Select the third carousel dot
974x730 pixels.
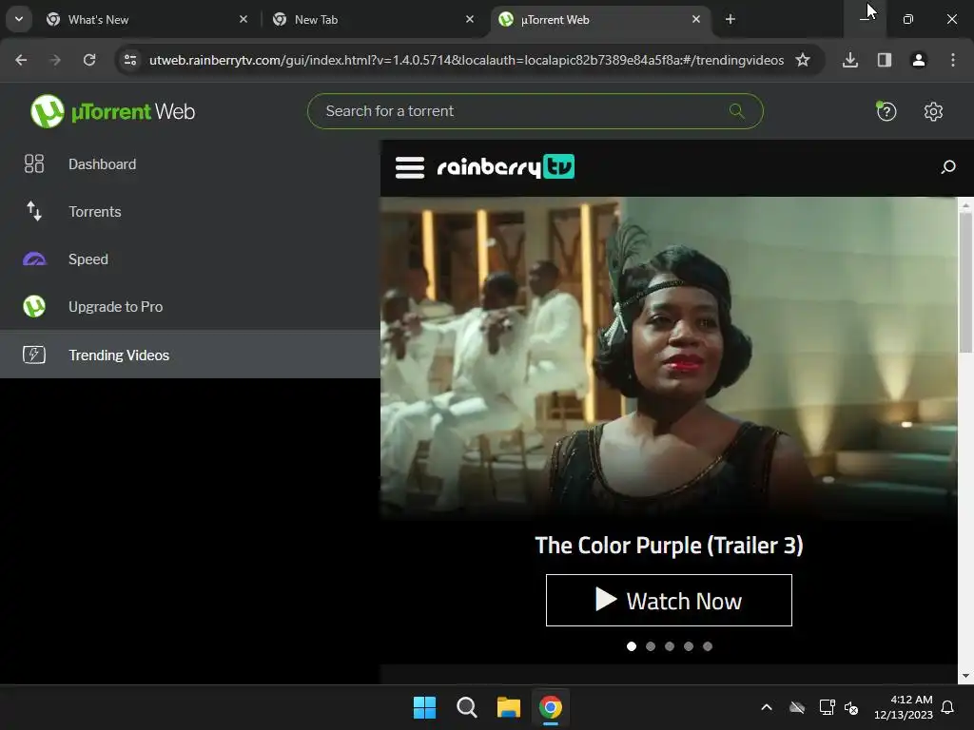(669, 646)
